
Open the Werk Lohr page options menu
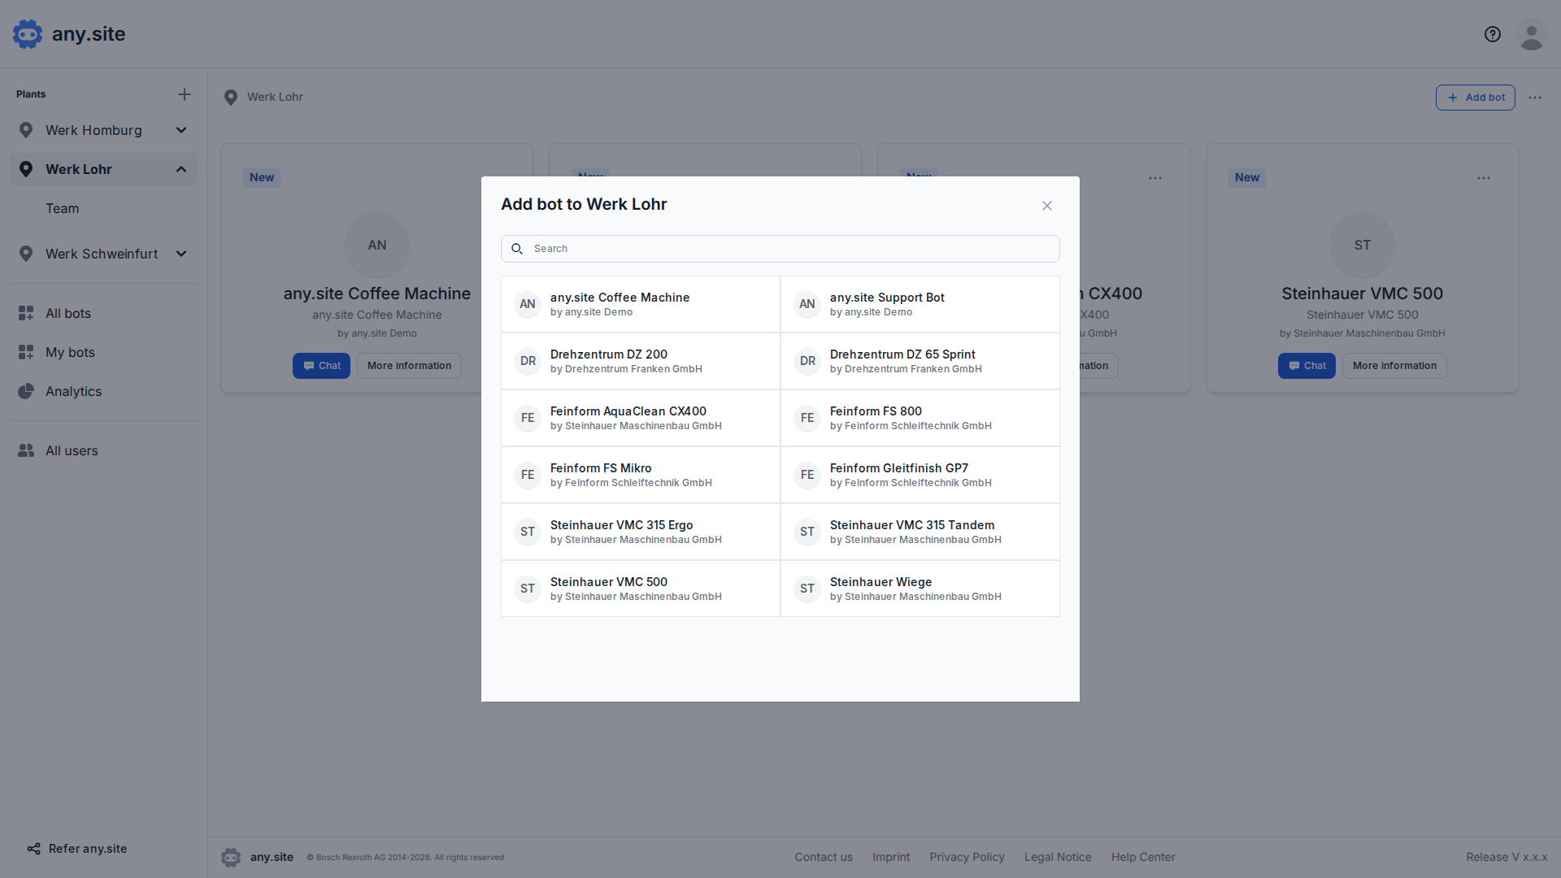1535,98
